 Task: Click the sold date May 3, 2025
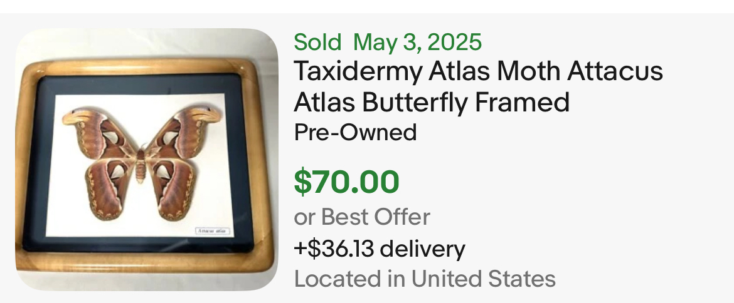(417, 42)
